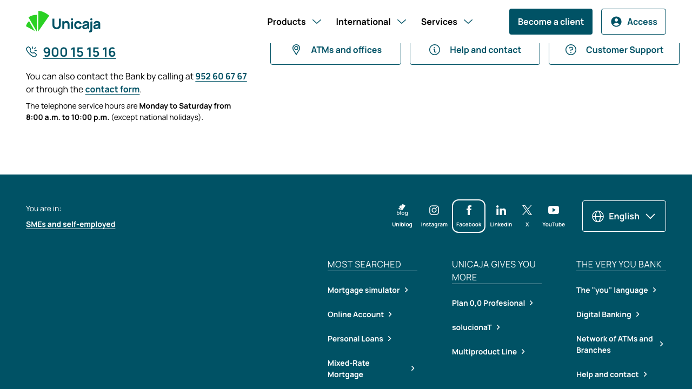This screenshot has height=389, width=692.
Task: Click the question mark icon in Customer Support
Action: point(571,50)
